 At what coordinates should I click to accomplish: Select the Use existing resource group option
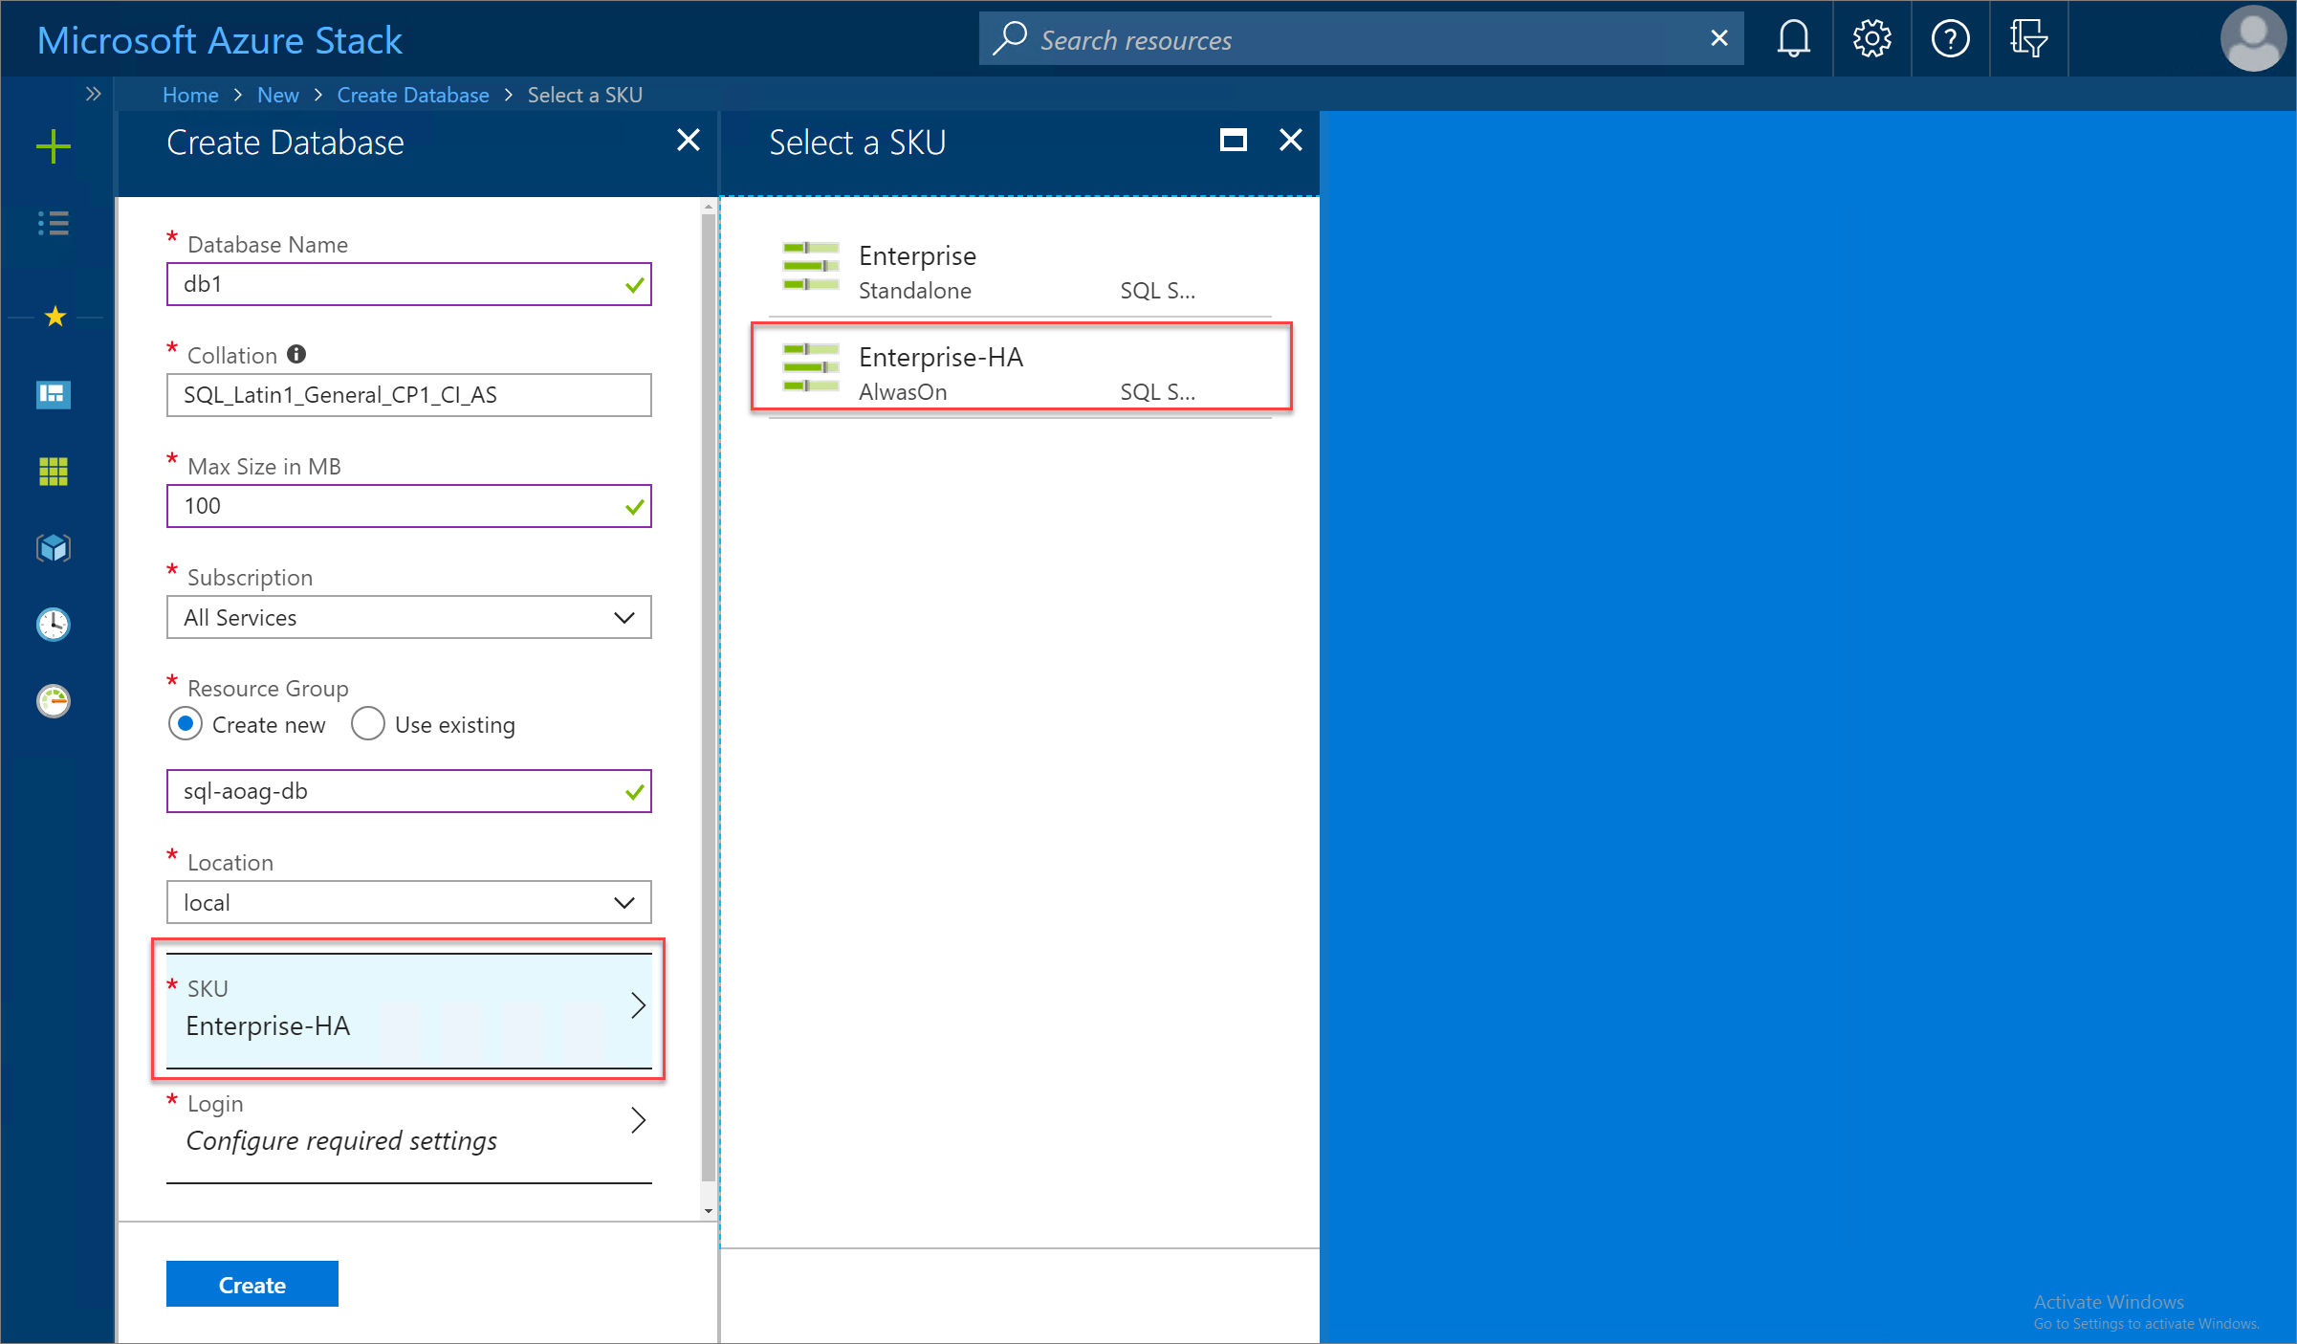366,725
